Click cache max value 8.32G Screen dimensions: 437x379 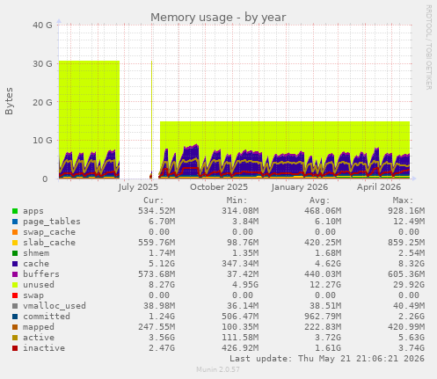[x=412, y=264]
